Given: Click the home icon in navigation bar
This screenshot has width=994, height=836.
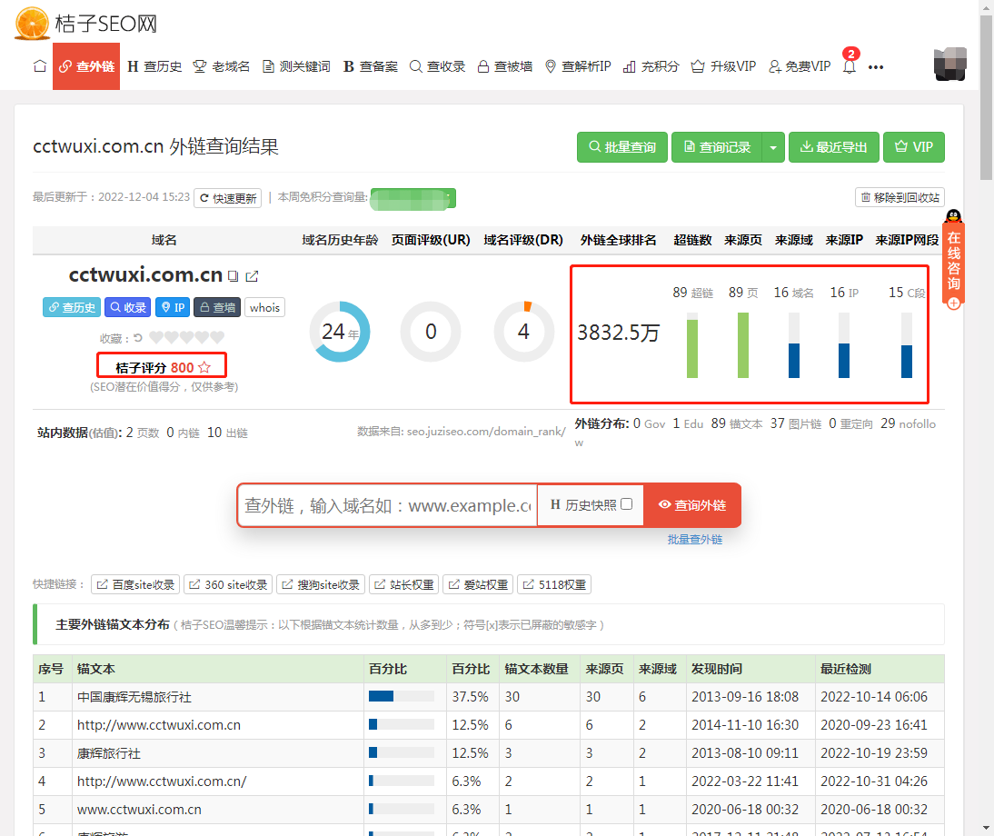Looking at the screenshot, I should point(39,66).
